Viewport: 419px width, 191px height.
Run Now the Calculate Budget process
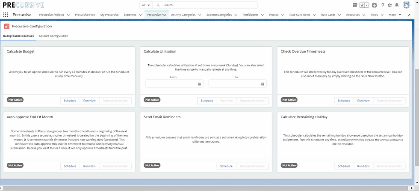coord(89,101)
